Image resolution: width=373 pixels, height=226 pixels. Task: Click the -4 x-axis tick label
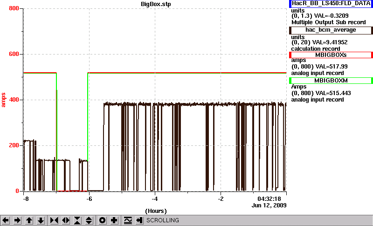155,199
